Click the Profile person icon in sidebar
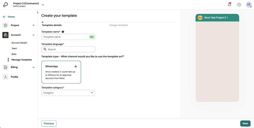The width and height of the screenshot is (254, 128). point(5,77)
